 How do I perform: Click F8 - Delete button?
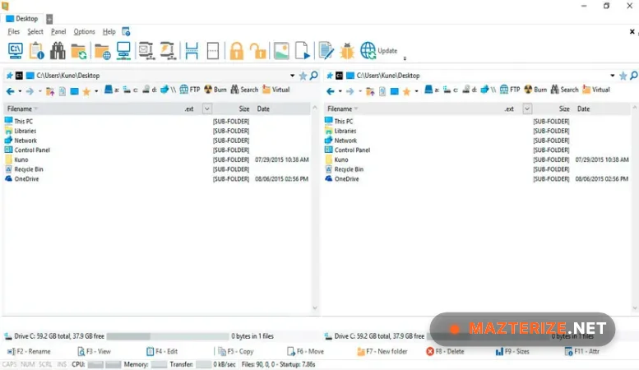coord(446,351)
